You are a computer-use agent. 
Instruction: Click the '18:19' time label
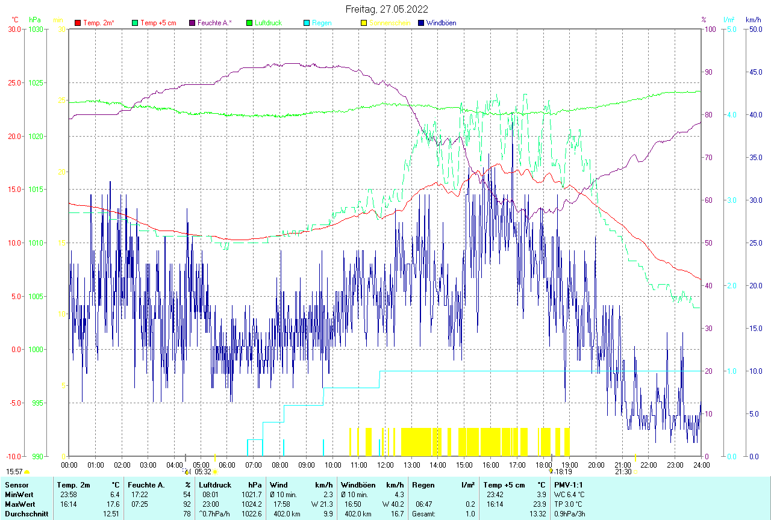(x=563, y=472)
